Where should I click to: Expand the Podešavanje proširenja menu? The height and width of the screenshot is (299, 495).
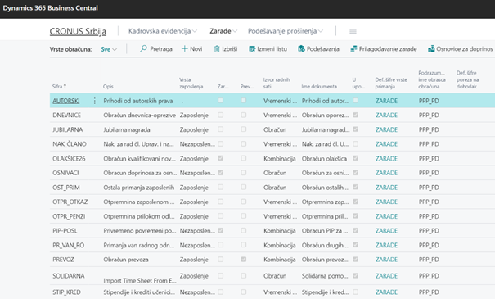point(286,31)
